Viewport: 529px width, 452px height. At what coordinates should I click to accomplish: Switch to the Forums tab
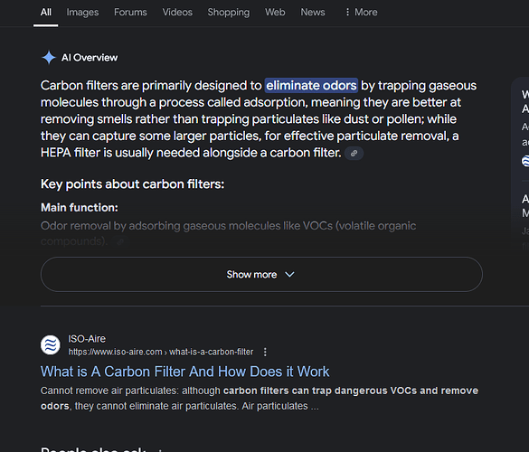[x=130, y=12]
